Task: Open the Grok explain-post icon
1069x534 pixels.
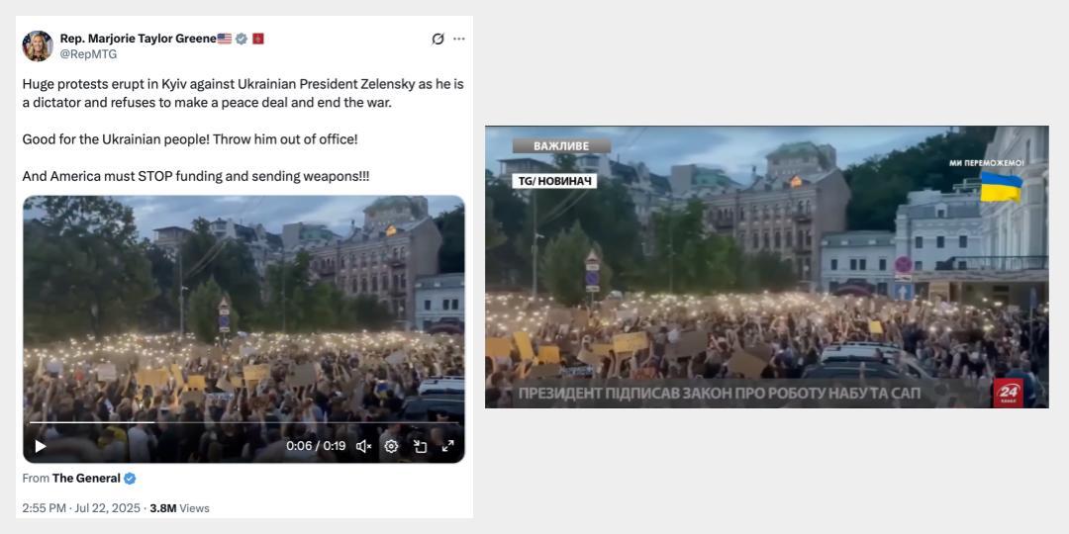Action: coord(437,39)
